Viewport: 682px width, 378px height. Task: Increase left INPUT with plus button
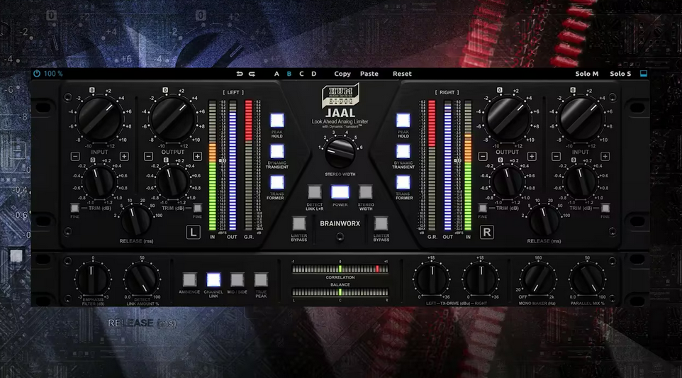tap(124, 156)
